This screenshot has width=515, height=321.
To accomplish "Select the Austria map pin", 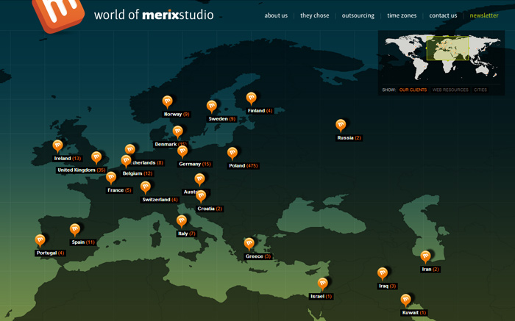I will pyautogui.click(x=199, y=180).
